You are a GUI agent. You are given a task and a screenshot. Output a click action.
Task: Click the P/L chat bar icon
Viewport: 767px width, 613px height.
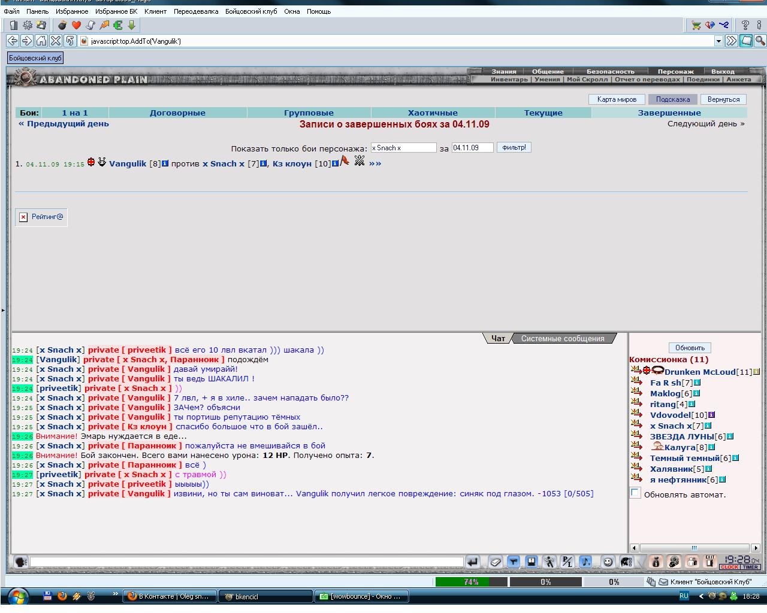coord(567,562)
